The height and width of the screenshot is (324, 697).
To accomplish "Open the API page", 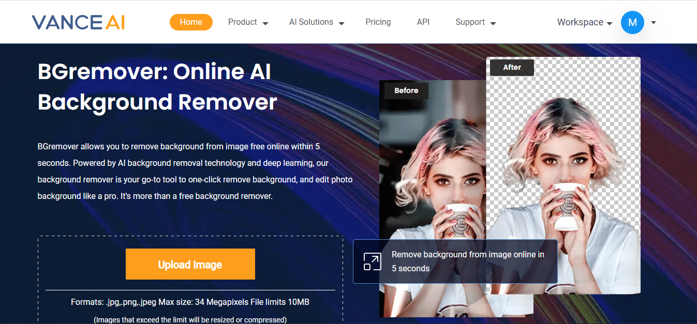I will (x=423, y=22).
